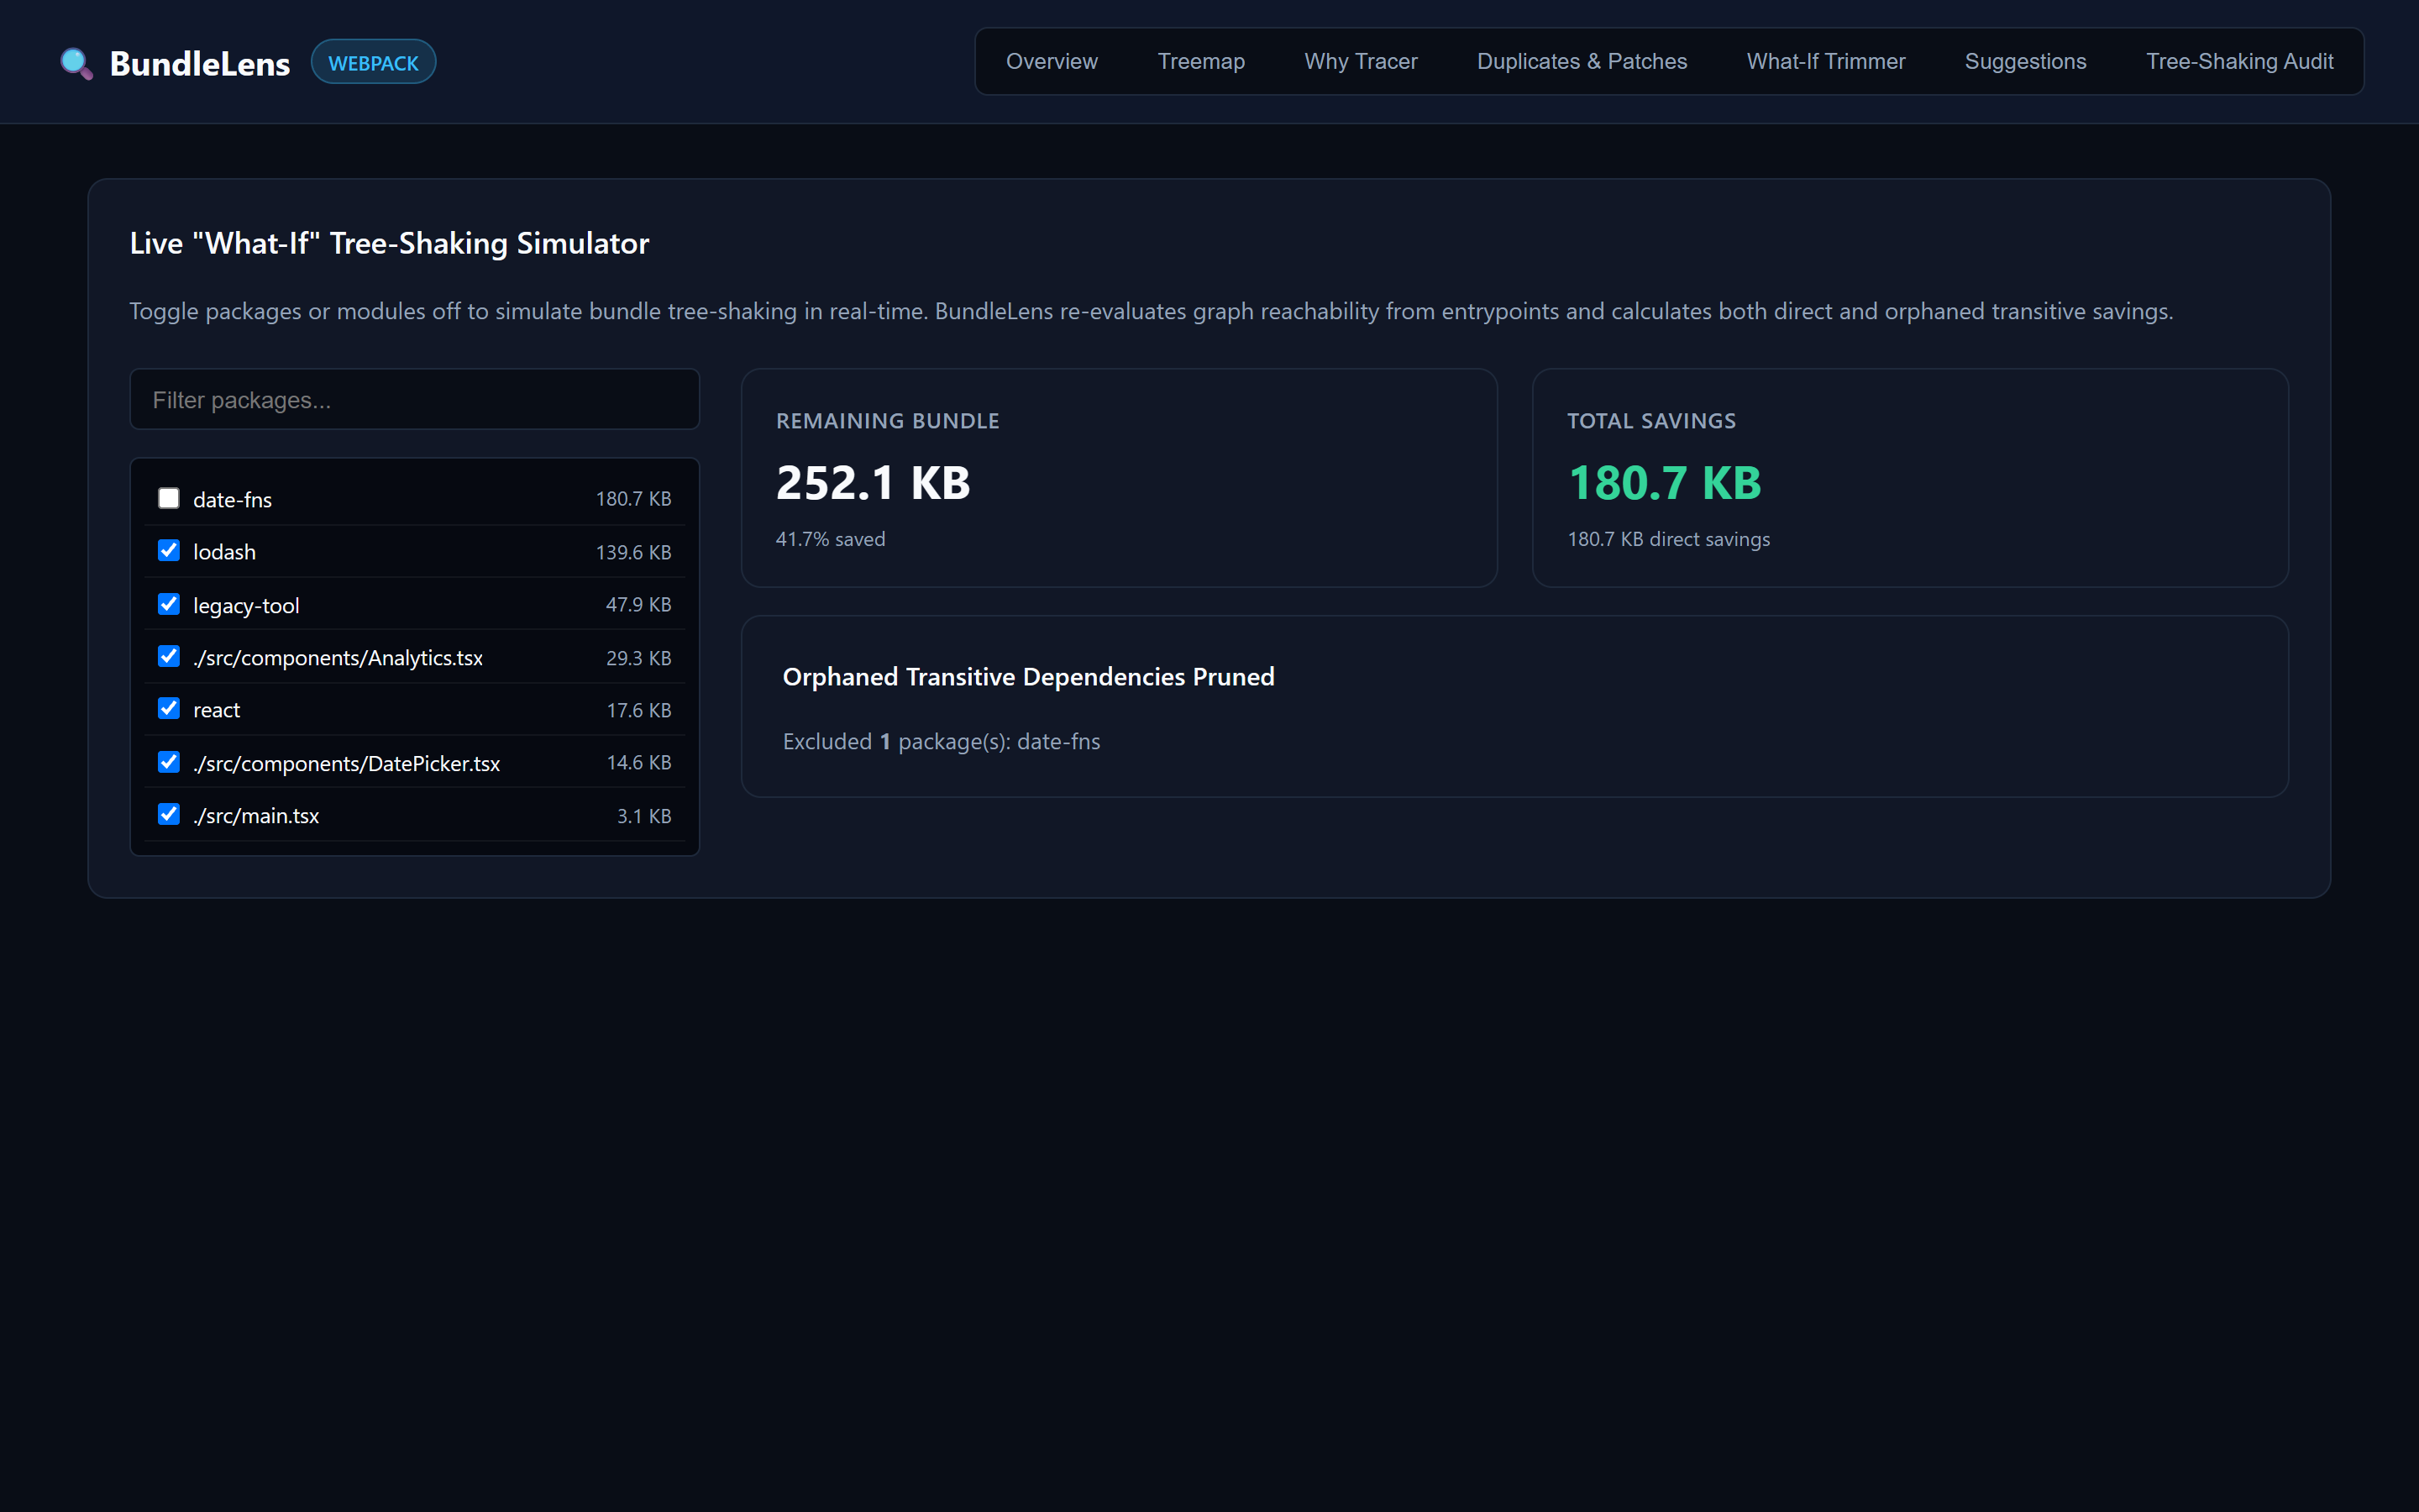Screen dimensions: 2419x1512
Task: Disable the react package checkbox
Action: pos(168,709)
